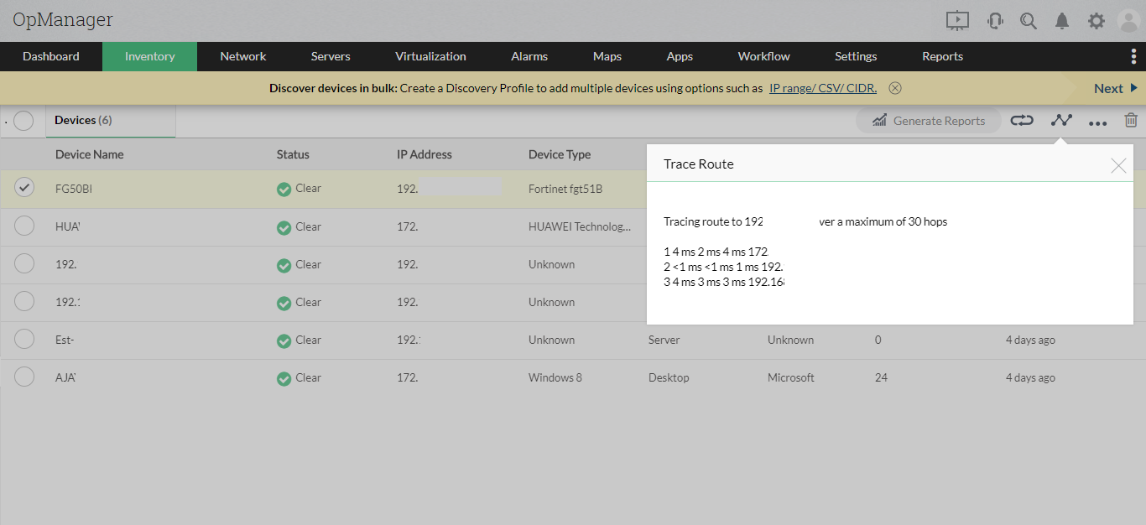Open the Est- device name

point(65,340)
